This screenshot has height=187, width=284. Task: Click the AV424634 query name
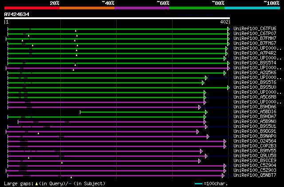(17, 14)
